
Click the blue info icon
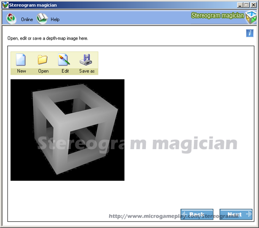[x=250, y=33]
